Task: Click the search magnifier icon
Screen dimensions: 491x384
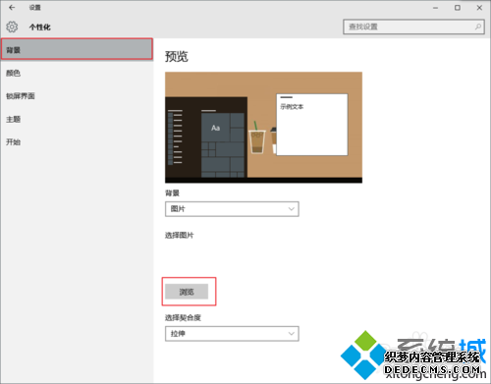Action: tap(478, 27)
